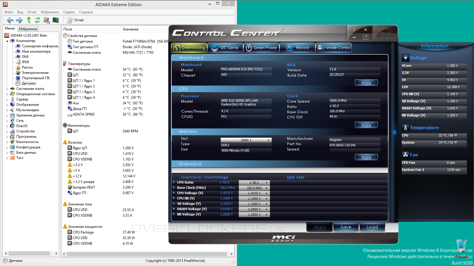
Task: Open the Record tab
Action: [297, 48]
